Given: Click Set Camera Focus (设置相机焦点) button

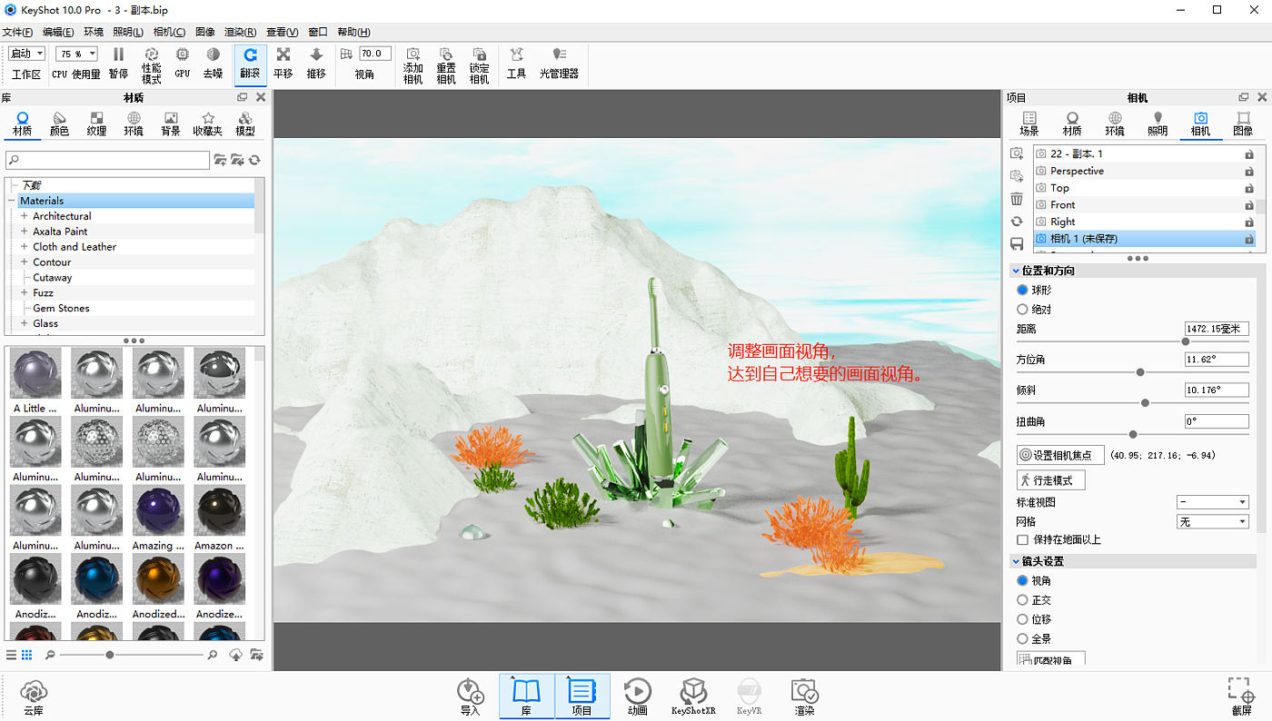Looking at the screenshot, I should click(x=1059, y=455).
